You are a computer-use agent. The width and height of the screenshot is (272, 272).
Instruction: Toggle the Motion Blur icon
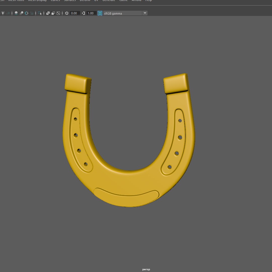point(21,13)
